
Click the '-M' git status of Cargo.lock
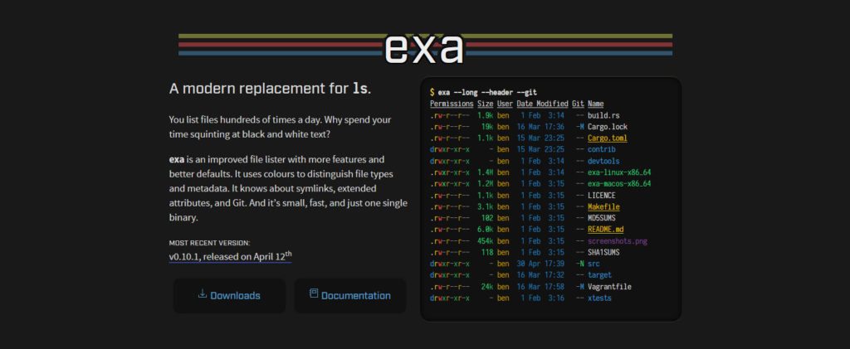click(x=580, y=127)
